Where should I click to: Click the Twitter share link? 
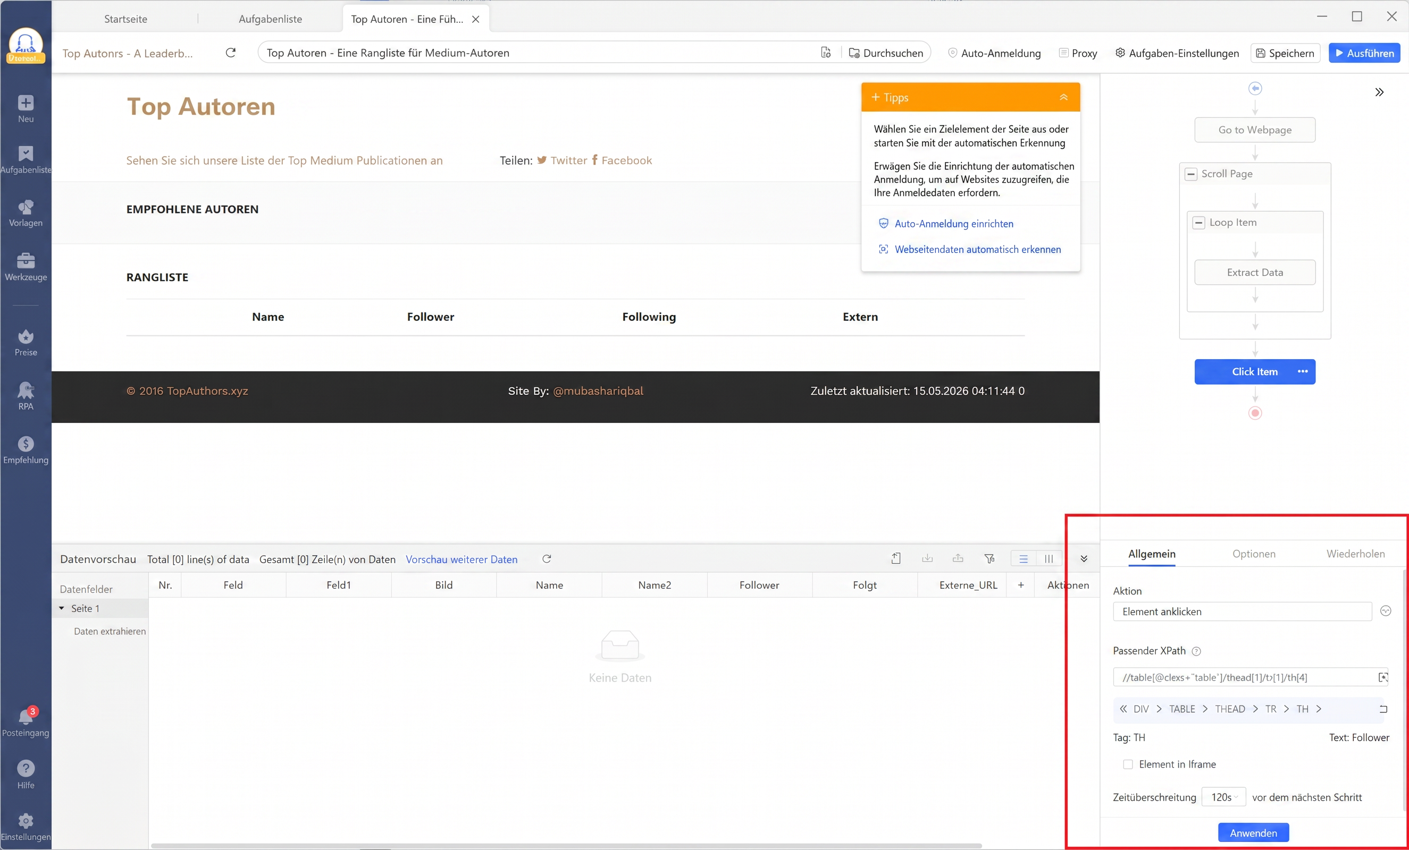click(562, 160)
